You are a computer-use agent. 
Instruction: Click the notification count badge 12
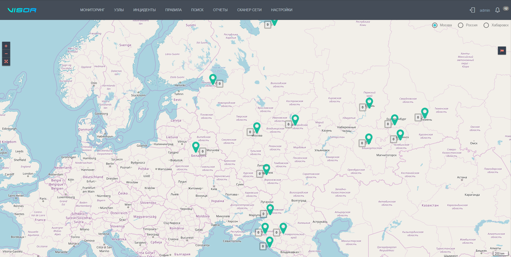point(506,9)
